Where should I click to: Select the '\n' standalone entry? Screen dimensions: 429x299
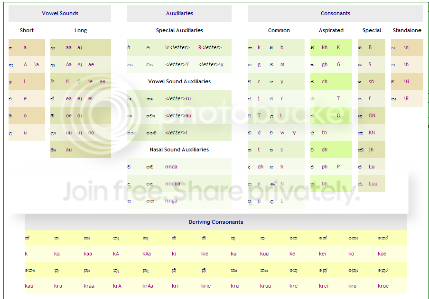[406, 47]
